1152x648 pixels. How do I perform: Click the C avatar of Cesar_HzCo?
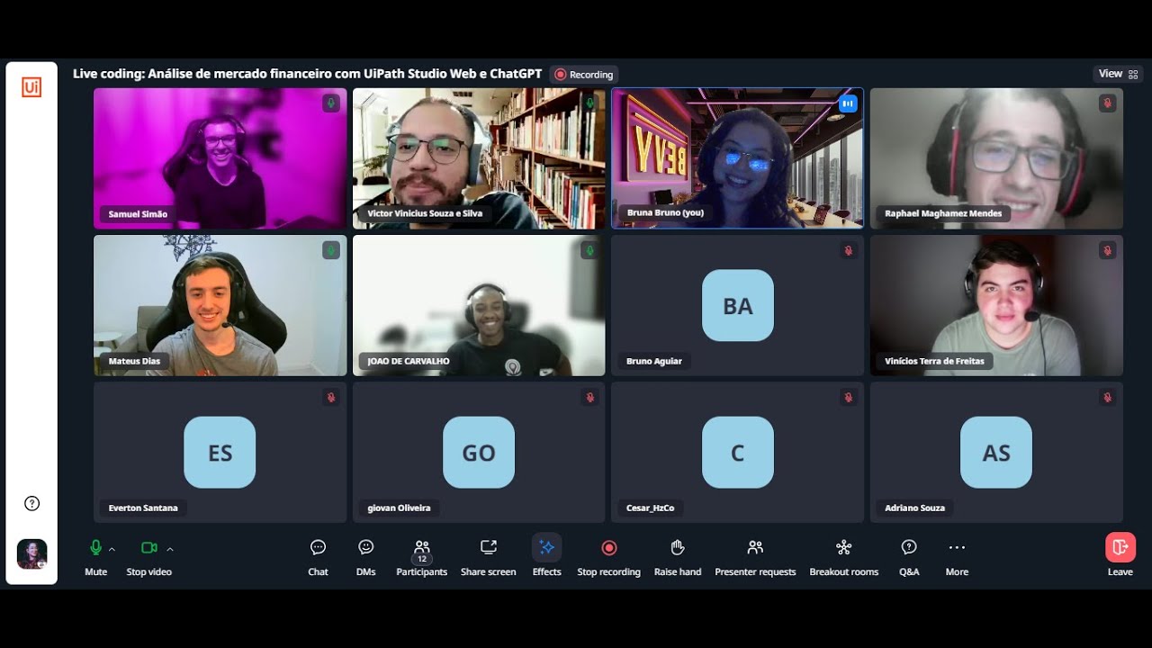(x=738, y=452)
